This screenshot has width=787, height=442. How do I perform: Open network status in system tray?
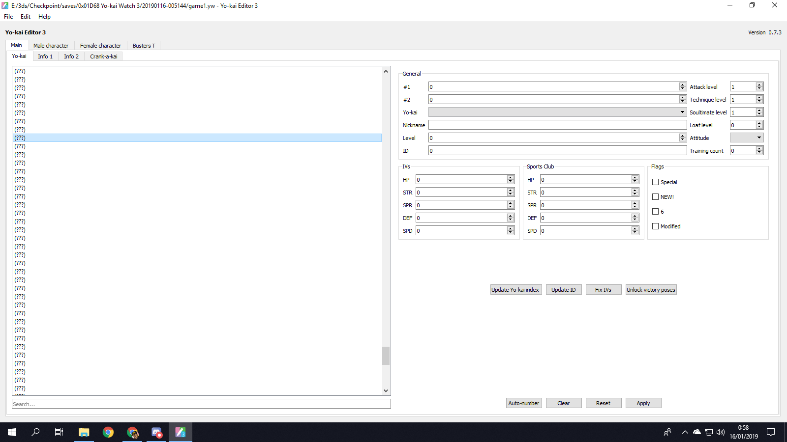tap(709, 432)
